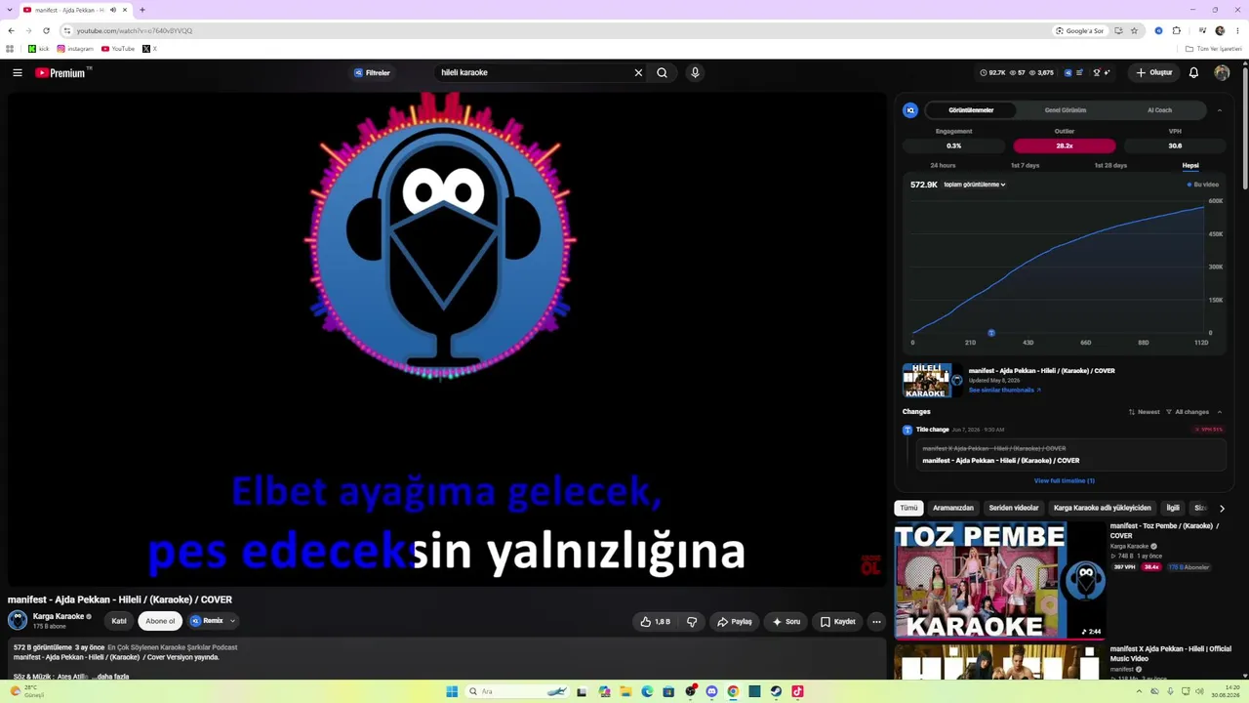Select 1st 7 days time range

[1025, 165]
